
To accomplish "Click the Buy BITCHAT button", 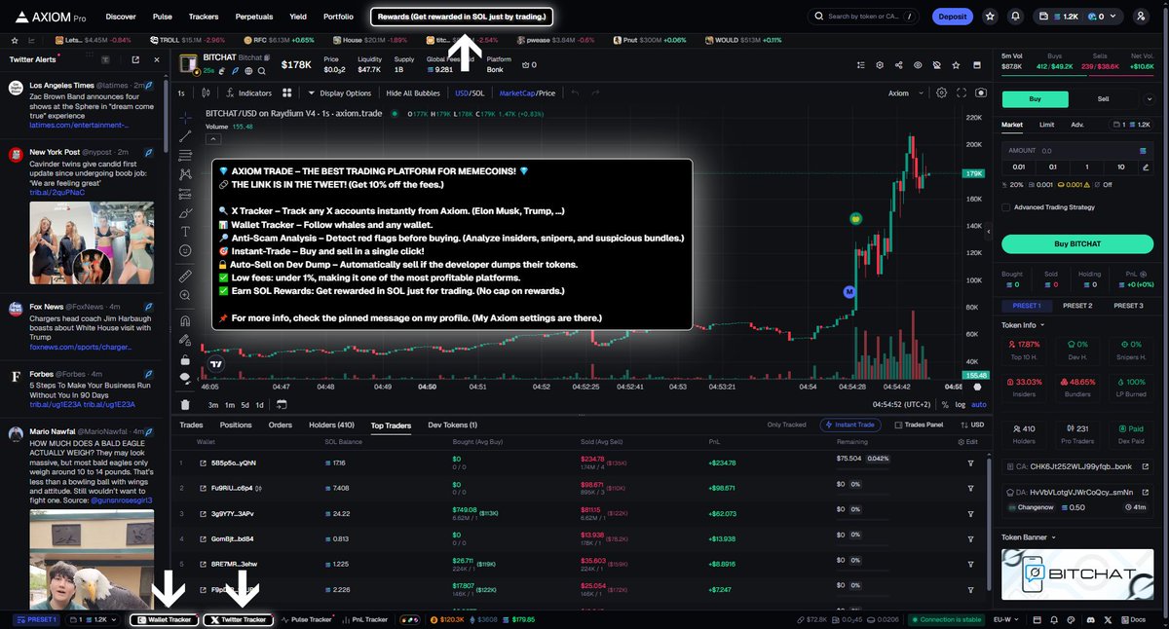I will pyautogui.click(x=1077, y=243).
